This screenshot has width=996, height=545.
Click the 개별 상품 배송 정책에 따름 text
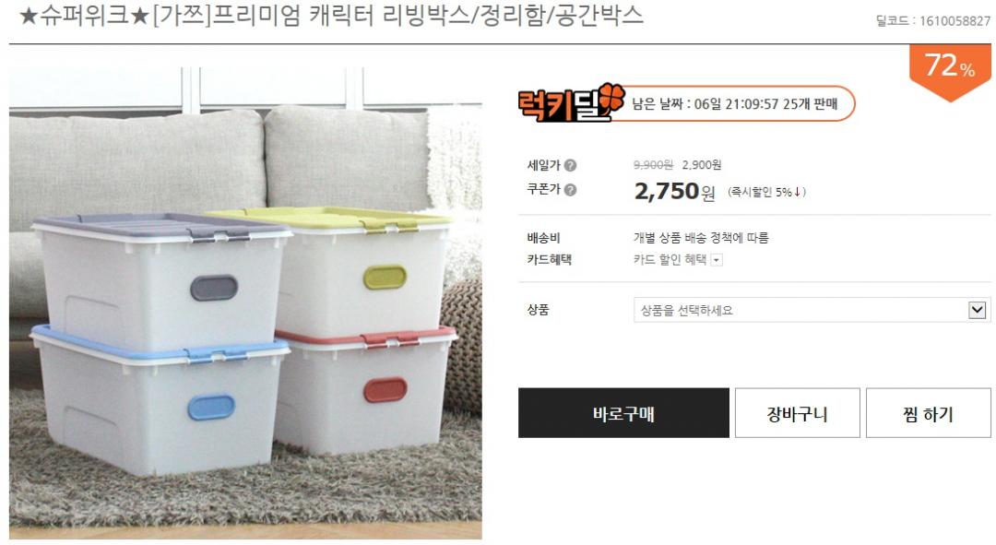701,238
